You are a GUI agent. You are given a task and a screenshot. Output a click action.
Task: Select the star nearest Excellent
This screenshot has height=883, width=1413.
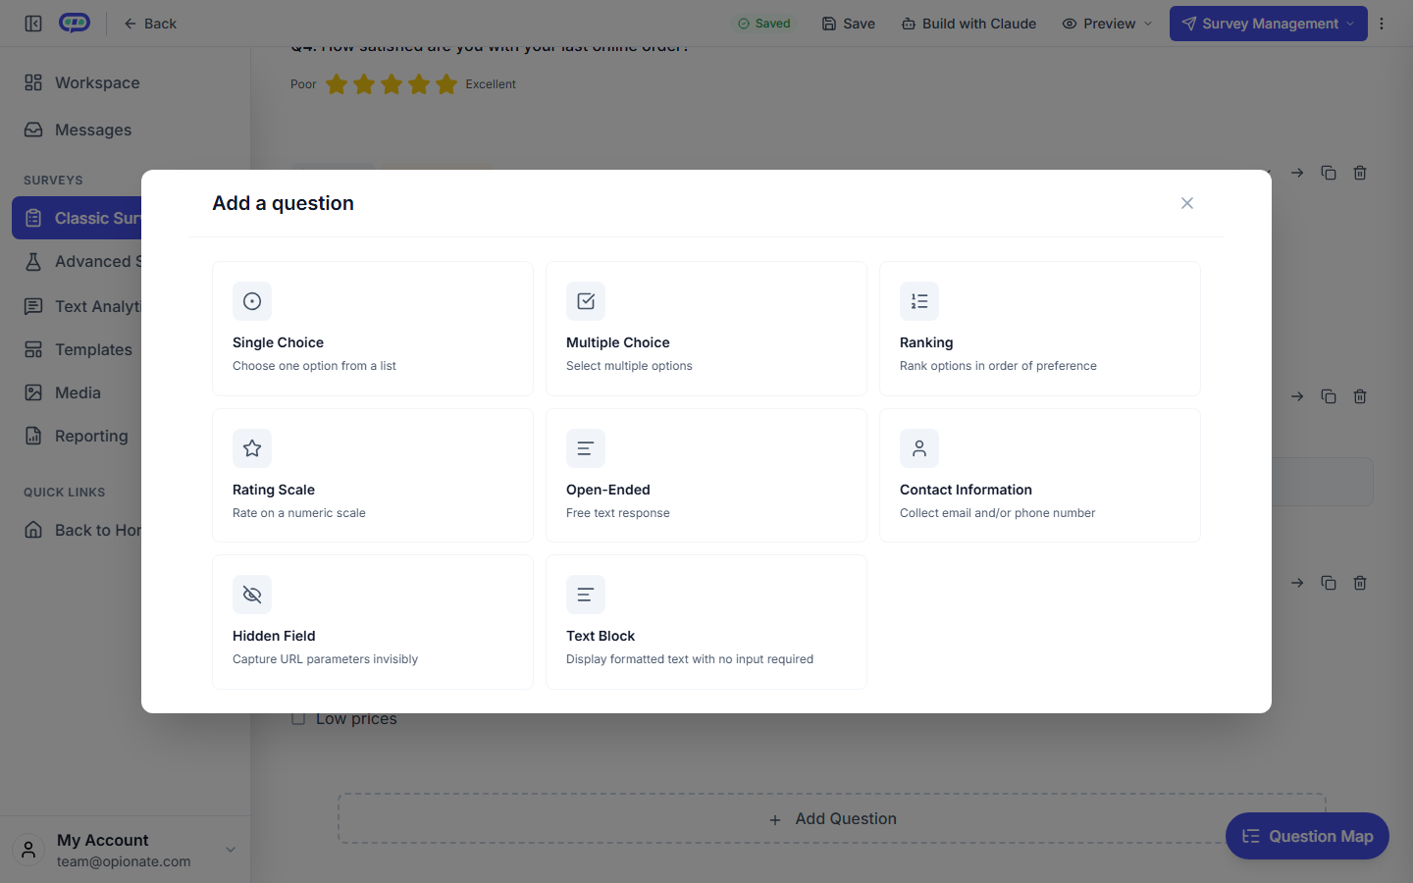[446, 84]
